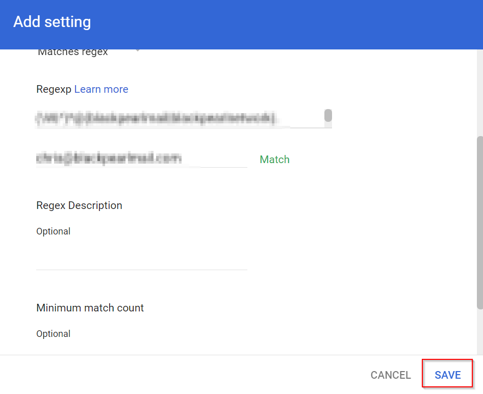
Task: Click the "Minimum match count" heading
Action: (x=90, y=308)
